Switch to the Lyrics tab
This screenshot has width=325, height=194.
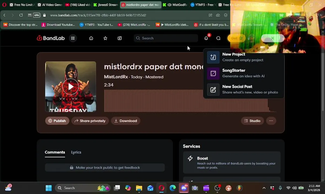click(76, 152)
